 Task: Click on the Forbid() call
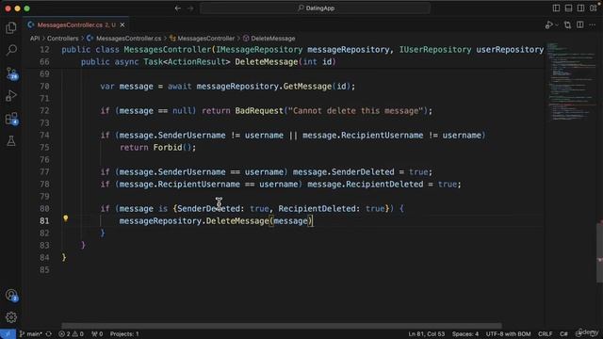tap(174, 148)
